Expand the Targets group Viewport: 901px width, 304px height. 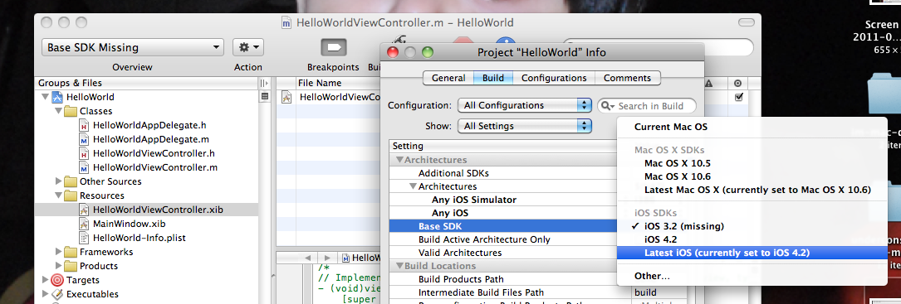pos(45,280)
